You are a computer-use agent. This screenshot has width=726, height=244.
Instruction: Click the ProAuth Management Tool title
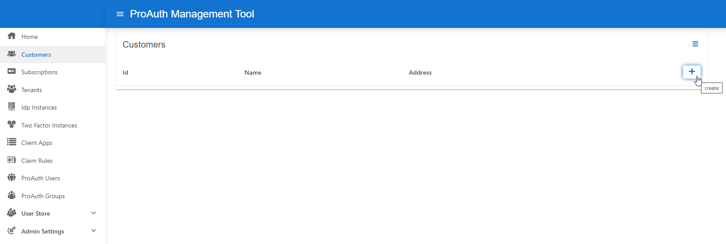coord(192,14)
